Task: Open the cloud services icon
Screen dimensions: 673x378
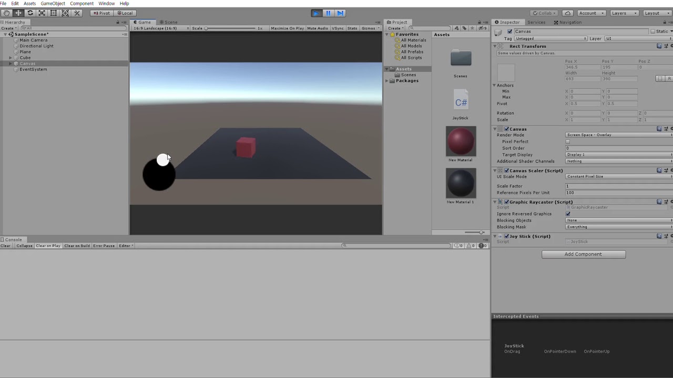Action: pyautogui.click(x=567, y=13)
